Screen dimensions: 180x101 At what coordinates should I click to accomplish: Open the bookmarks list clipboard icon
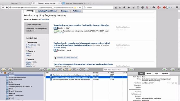120,8
